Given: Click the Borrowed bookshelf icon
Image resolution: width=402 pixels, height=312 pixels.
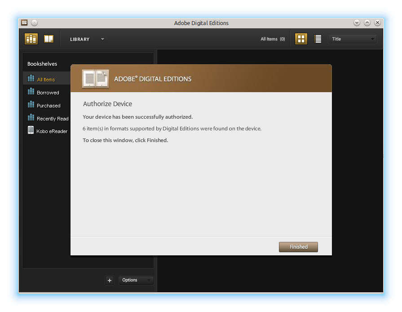Looking at the screenshot, I should point(31,91).
